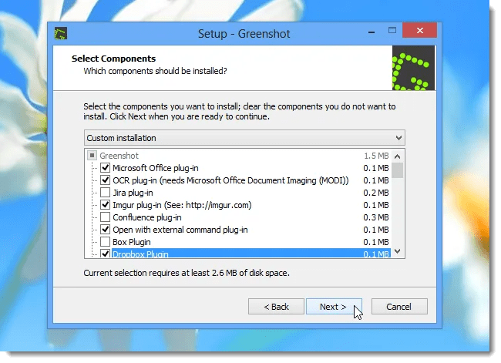The image size is (501, 363).
Task: Select the Jira plug-in row label
Action: tap(133, 193)
